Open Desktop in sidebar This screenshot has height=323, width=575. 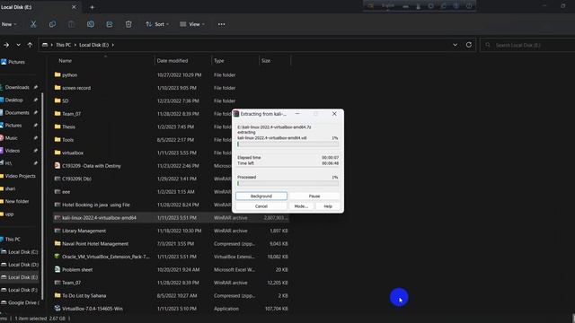point(13,100)
